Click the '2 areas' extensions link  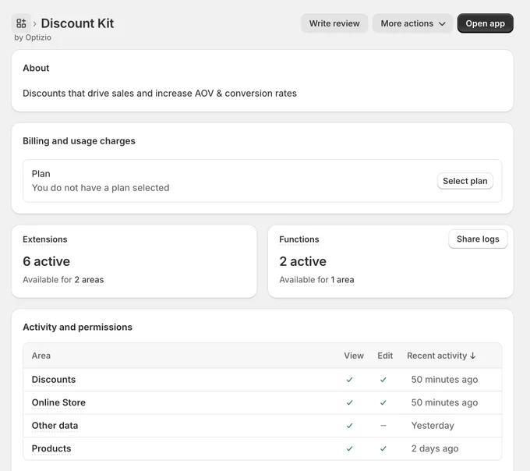(89, 280)
